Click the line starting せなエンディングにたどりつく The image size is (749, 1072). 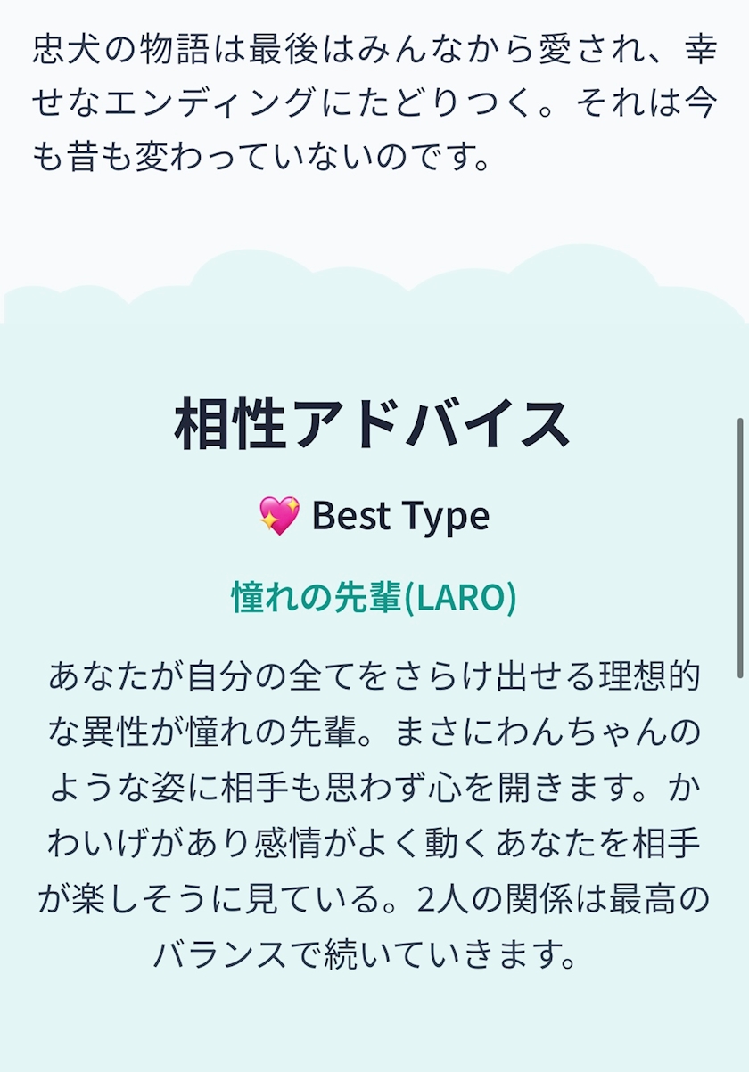[374, 105]
